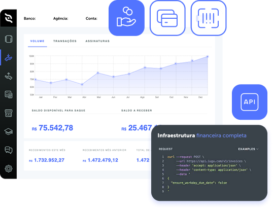
Task: Click the iugu logo in the sidebar
Action: pos(9,18)
